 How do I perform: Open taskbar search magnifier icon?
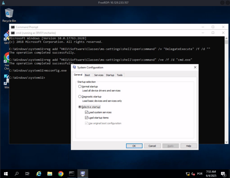[17, 173]
